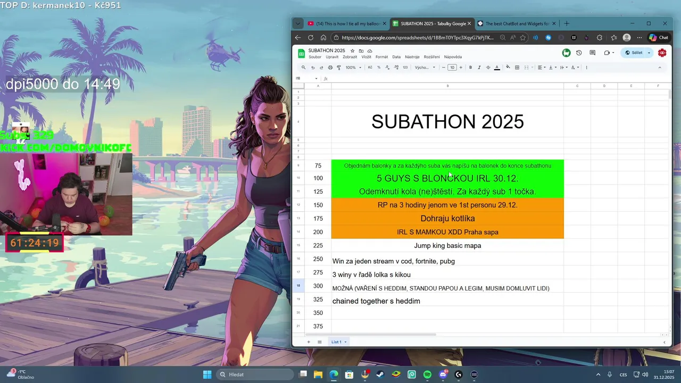Screen dimensions: 681x383
Task: Open the List 1 sheet tab
Action: pos(338,342)
